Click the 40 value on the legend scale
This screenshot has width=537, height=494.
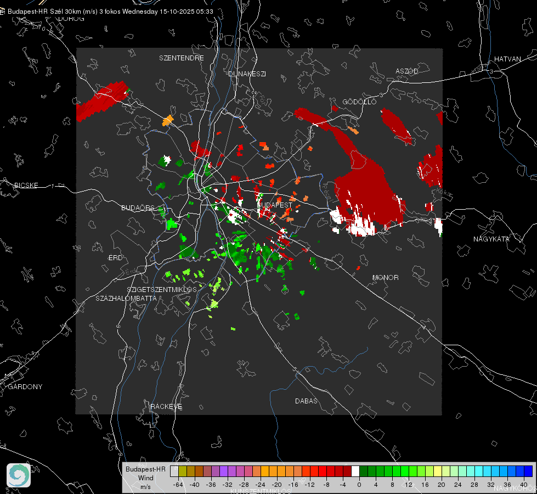pyautogui.click(x=524, y=485)
